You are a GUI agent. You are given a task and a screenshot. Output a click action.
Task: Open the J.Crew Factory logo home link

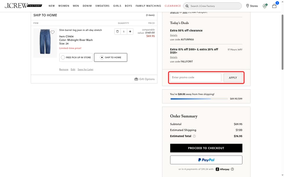pyautogui.click(x=23, y=6)
